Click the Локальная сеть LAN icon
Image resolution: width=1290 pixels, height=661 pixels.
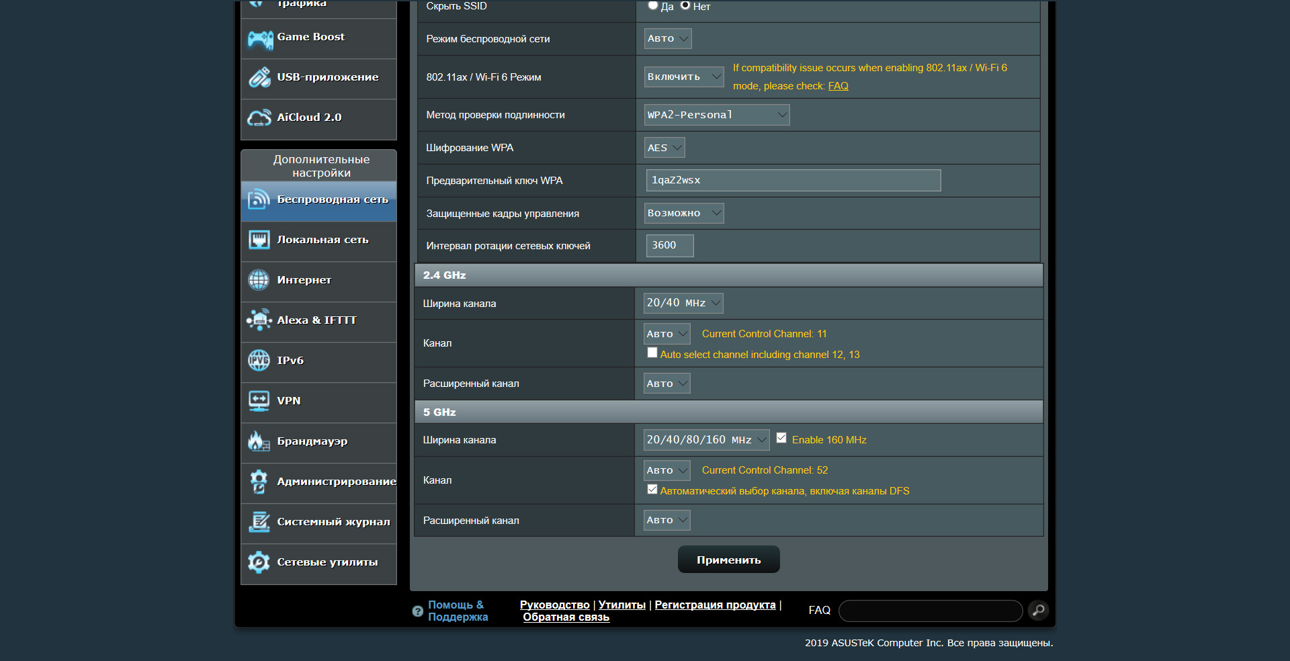click(259, 240)
